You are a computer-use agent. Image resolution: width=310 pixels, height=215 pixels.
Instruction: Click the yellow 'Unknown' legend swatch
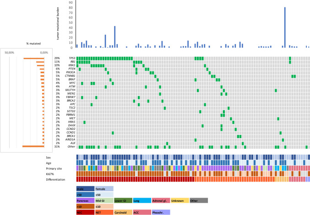pyautogui.click(x=179, y=200)
